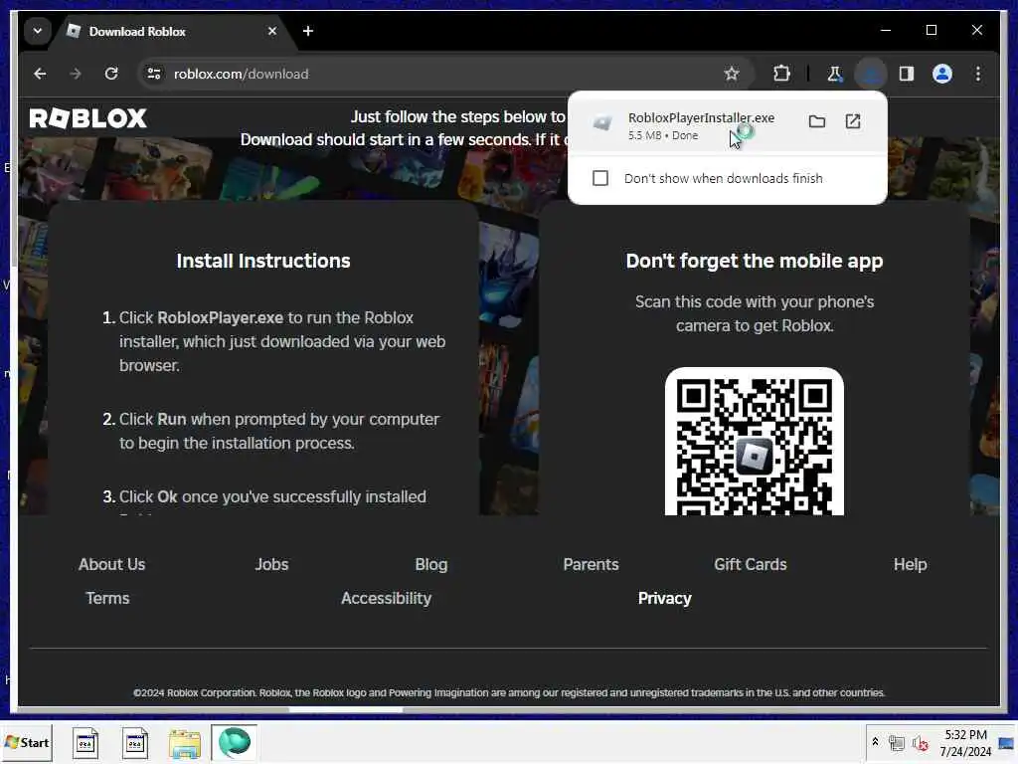Maximize the browser window

(931, 31)
